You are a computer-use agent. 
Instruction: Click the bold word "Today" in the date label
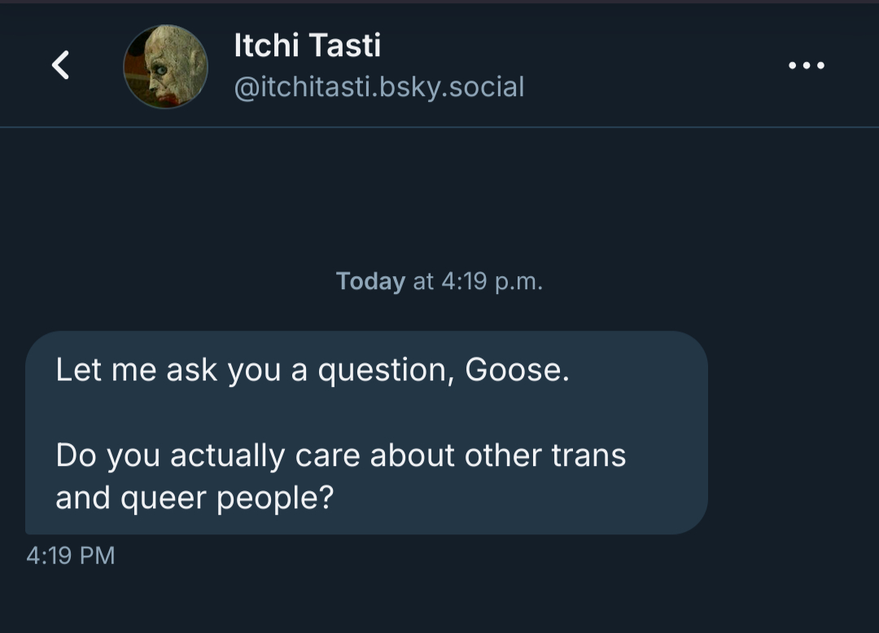[x=370, y=282]
